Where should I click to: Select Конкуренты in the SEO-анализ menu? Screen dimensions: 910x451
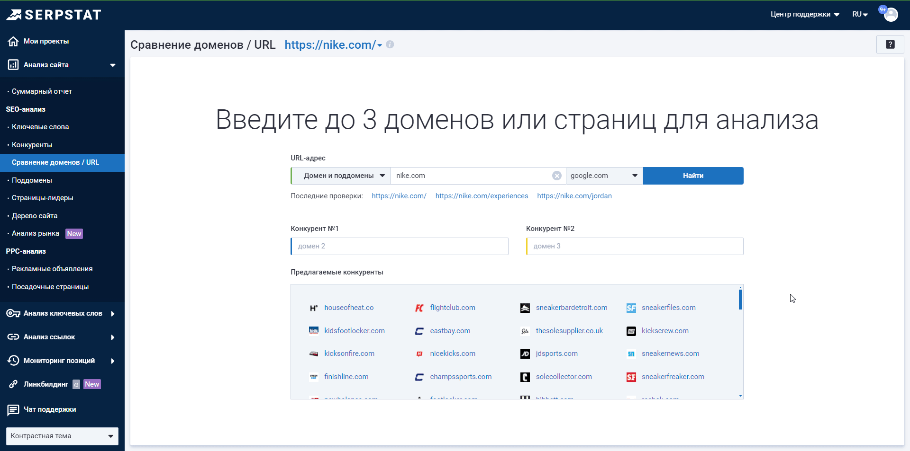(31, 145)
